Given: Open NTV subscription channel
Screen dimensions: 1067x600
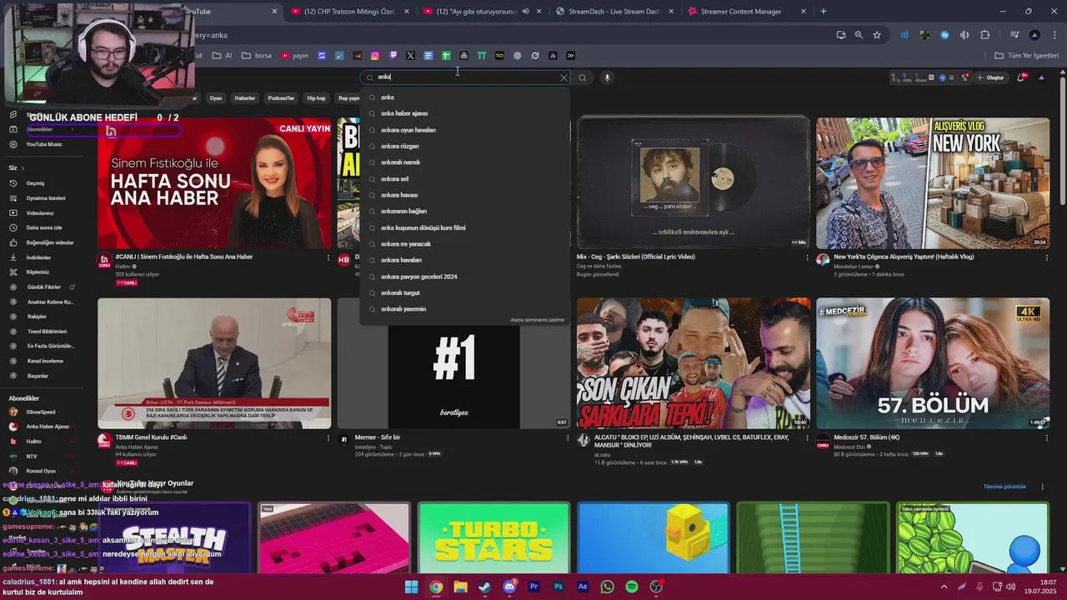Looking at the screenshot, I should 31,457.
